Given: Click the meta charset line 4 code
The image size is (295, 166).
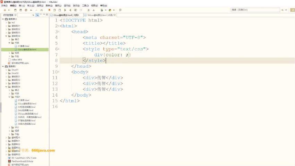Looking at the screenshot, I should coord(114,38).
